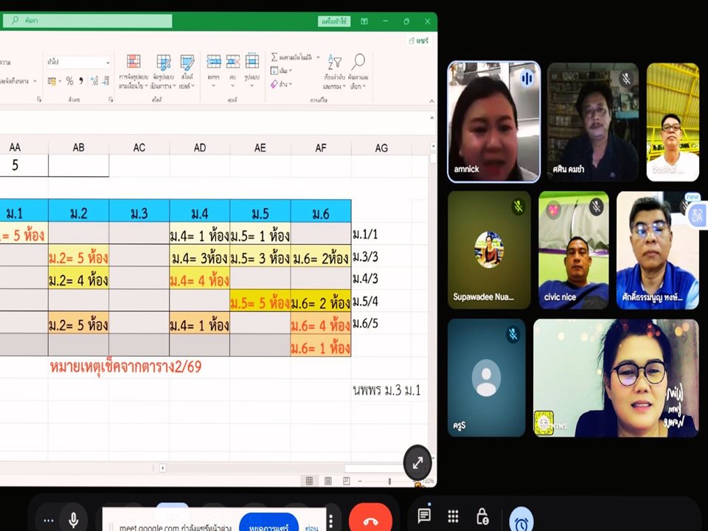Toggle the Meet microphone
Screen dimensions: 708x531
click(x=74, y=520)
